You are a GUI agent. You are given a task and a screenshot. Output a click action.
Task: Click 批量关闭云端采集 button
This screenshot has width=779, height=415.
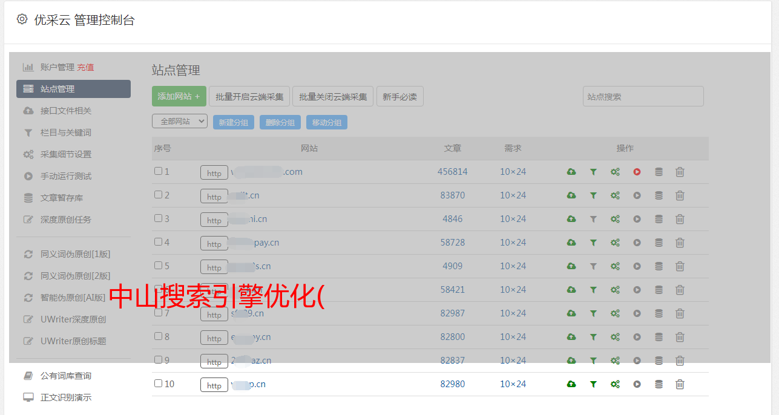333,96
